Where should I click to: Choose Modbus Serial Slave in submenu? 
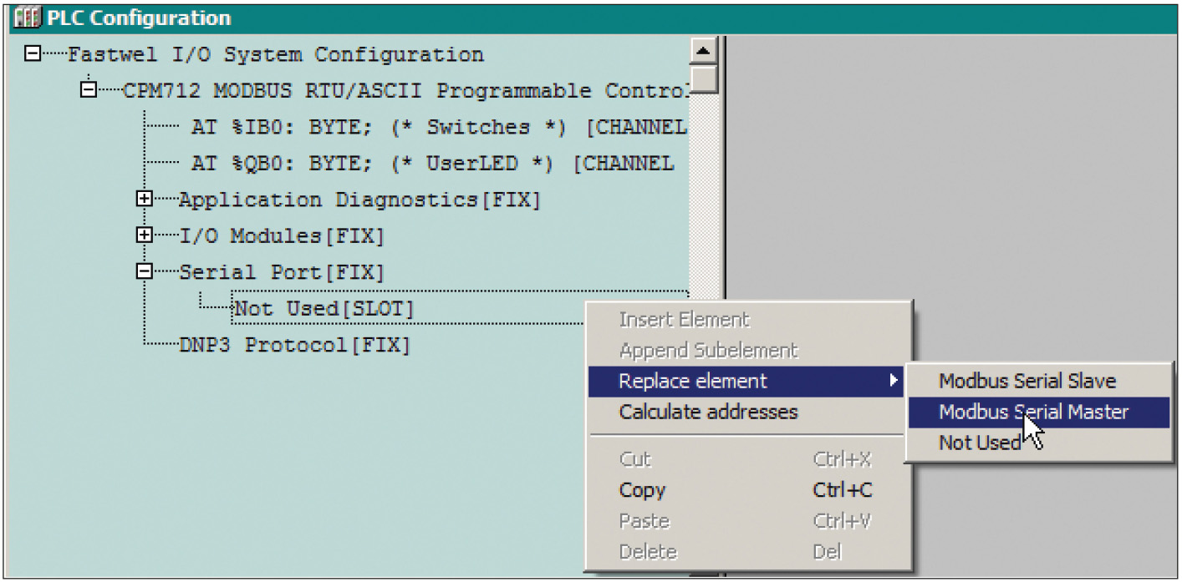click(1039, 382)
